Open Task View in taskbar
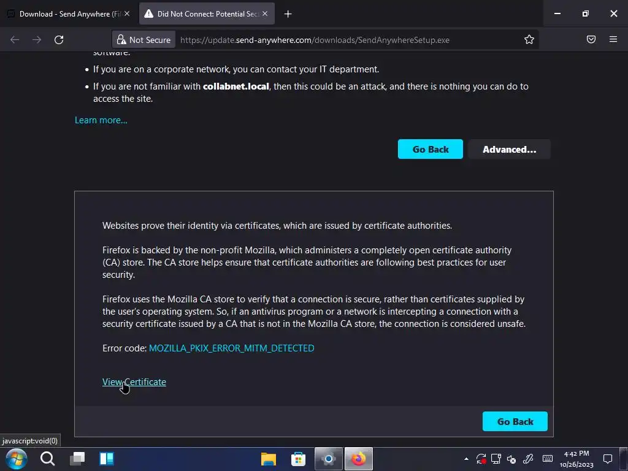628x471 pixels. [x=77, y=459]
